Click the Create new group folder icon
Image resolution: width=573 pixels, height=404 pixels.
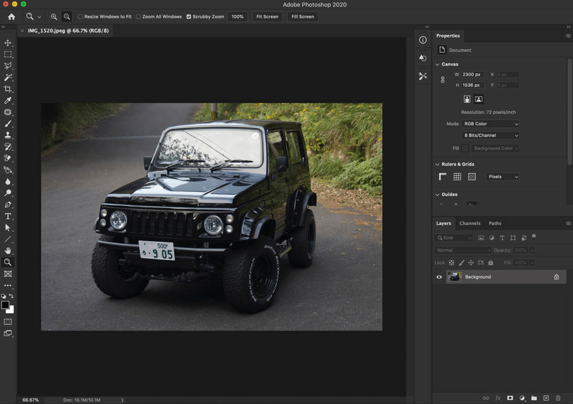click(x=534, y=398)
